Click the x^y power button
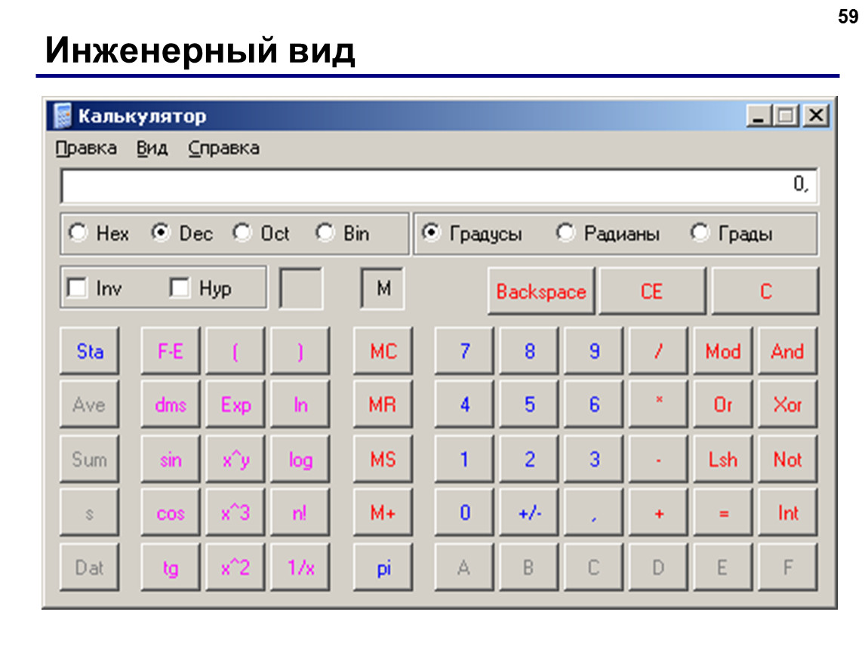This screenshot has width=868, height=652. 235,459
